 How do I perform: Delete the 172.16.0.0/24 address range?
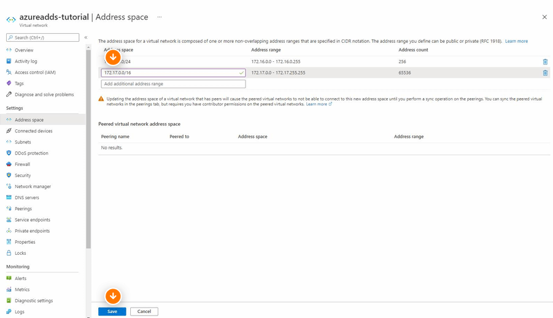(545, 62)
